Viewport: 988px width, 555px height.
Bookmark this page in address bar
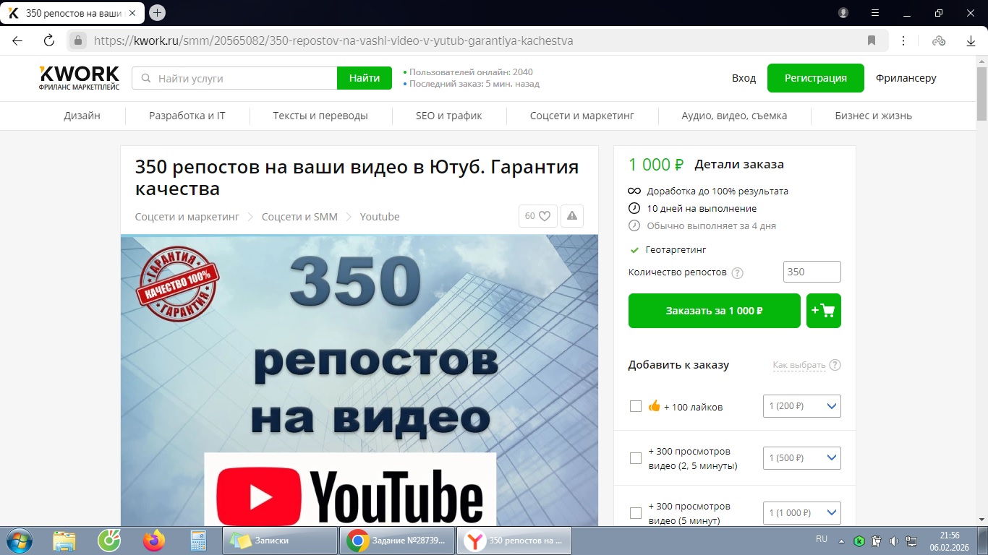[872, 40]
